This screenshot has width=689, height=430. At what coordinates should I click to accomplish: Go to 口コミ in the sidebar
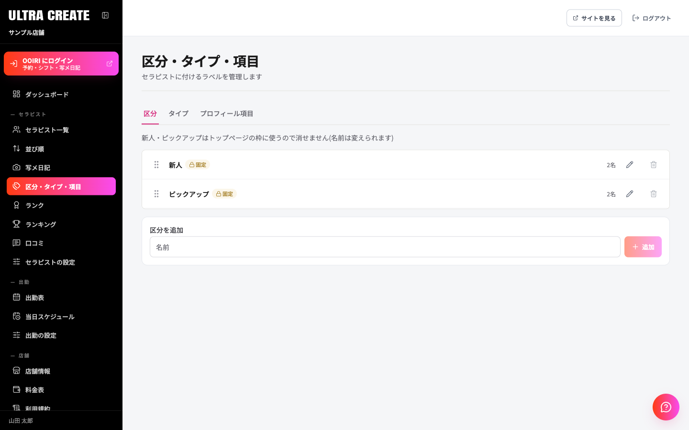[61, 243]
